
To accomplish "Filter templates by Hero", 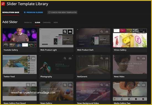I will 56,23.
